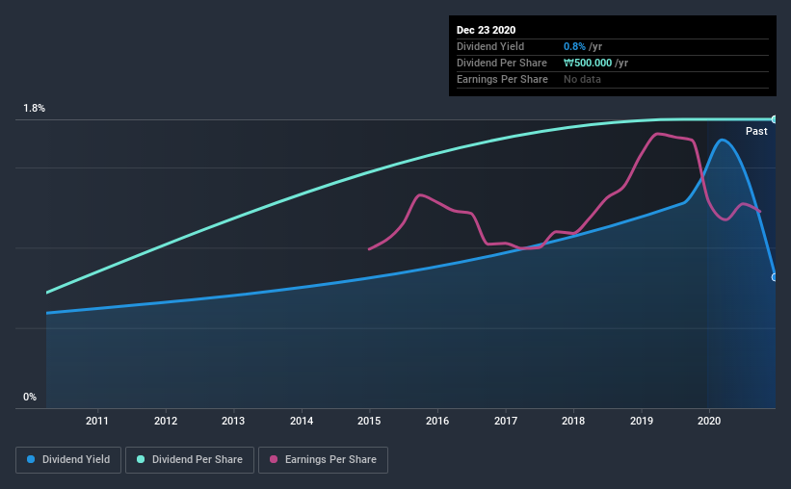
Task: Select the 2015 x-axis year label
Action: point(369,421)
